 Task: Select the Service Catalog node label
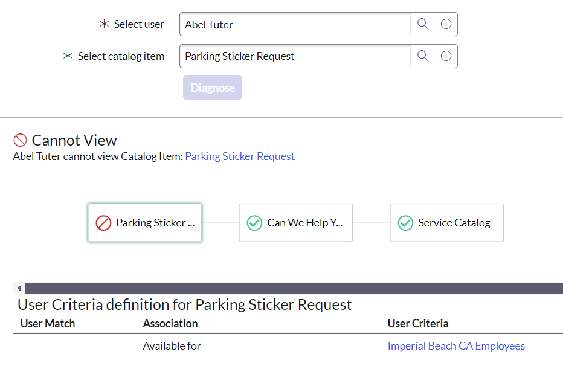coord(454,223)
